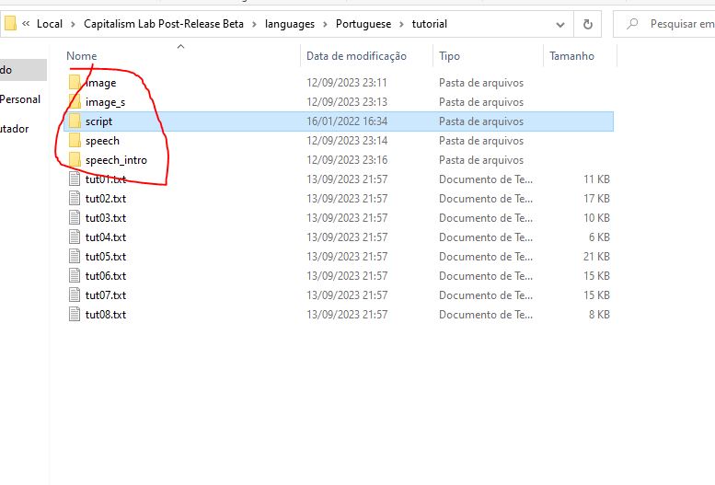Image resolution: width=715 pixels, height=485 pixels.
Task: Click the speech folder icon
Action: pyautogui.click(x=75, y=140)
